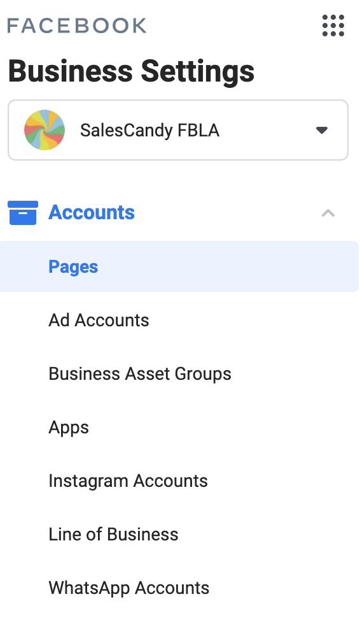Open Line of Business
Viewport: 360px width, 622px height.
click(113, 534)
